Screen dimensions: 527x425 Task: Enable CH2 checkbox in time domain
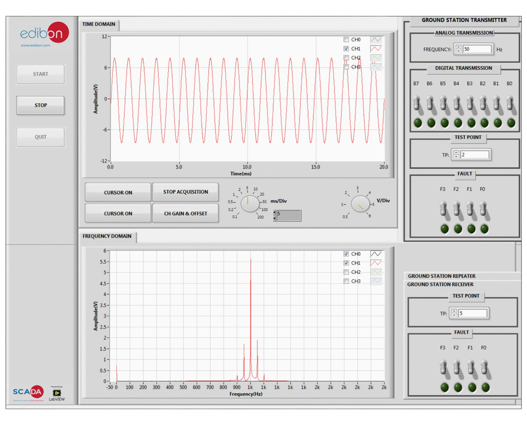click(x=346, y=57)
